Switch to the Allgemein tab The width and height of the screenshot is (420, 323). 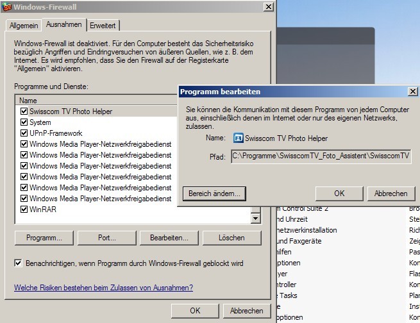pos(23,25)
